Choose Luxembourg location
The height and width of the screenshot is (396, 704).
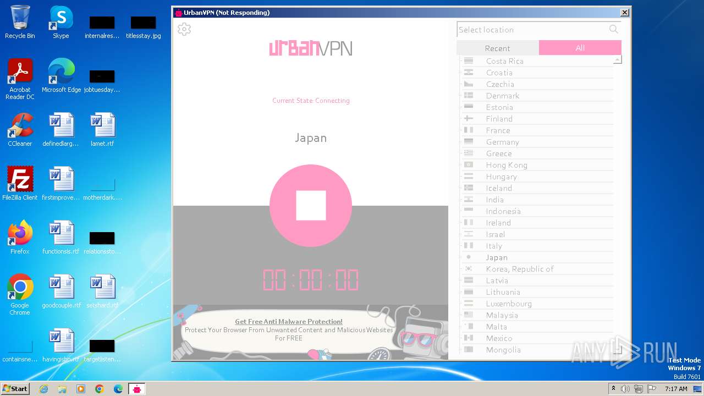[x=537, y=304]
